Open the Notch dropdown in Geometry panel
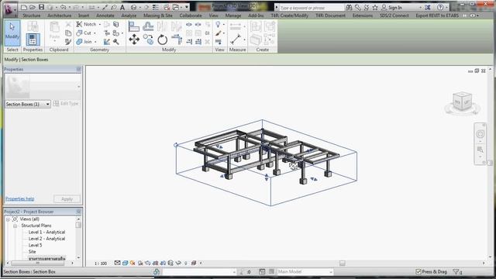 (100, 24)
